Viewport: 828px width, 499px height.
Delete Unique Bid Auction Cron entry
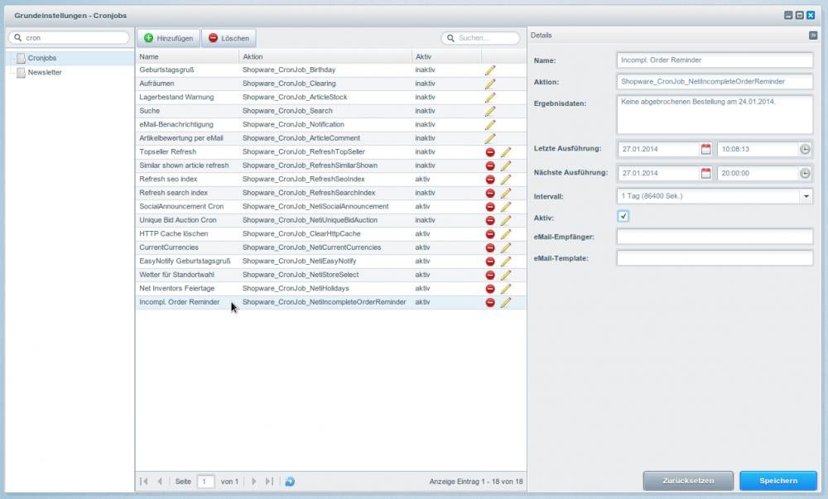coord(490,220)
